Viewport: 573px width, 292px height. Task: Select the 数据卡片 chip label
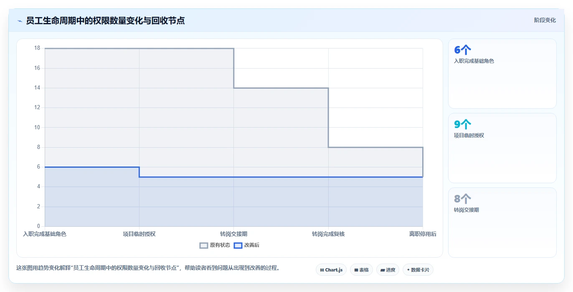[420, 270]
